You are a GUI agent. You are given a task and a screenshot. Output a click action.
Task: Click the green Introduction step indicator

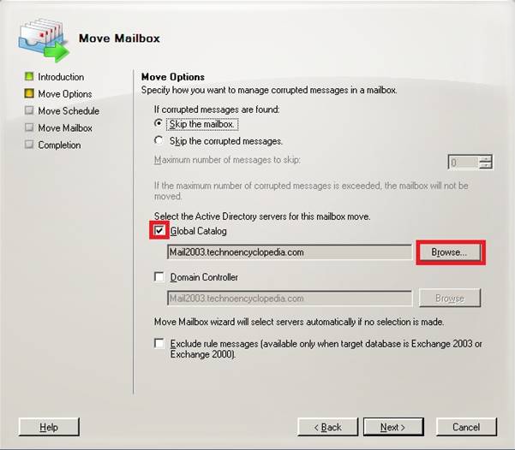click(29, 76)
